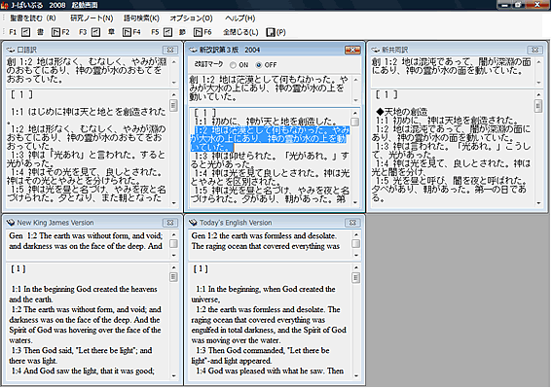Jump to next chapter using F4 arrow icon

pos(127,32)
